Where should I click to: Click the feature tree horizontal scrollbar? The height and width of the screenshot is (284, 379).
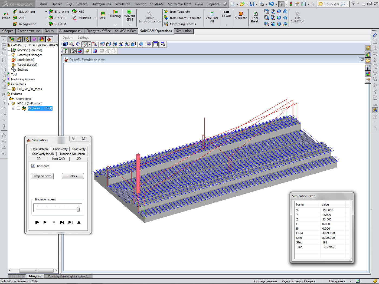[x=36, y=270]
